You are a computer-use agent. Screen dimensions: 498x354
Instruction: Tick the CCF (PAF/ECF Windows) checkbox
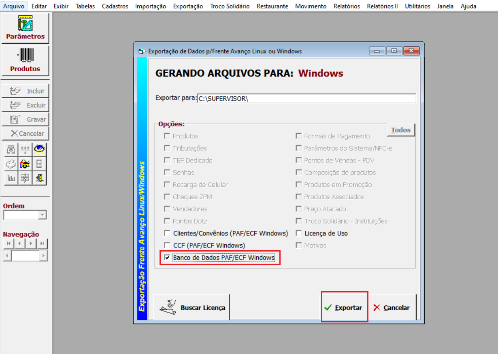point(167,245)
